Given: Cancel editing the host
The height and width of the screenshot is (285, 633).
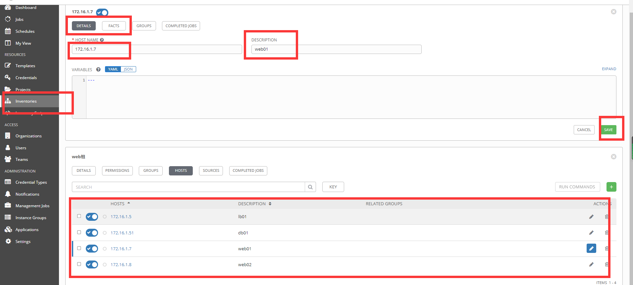Looking at the screenshot, I should coord(584,130).
